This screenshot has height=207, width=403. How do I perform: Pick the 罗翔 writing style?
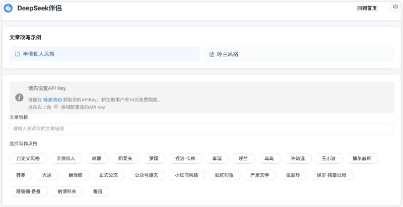click(x=154, y=159)
